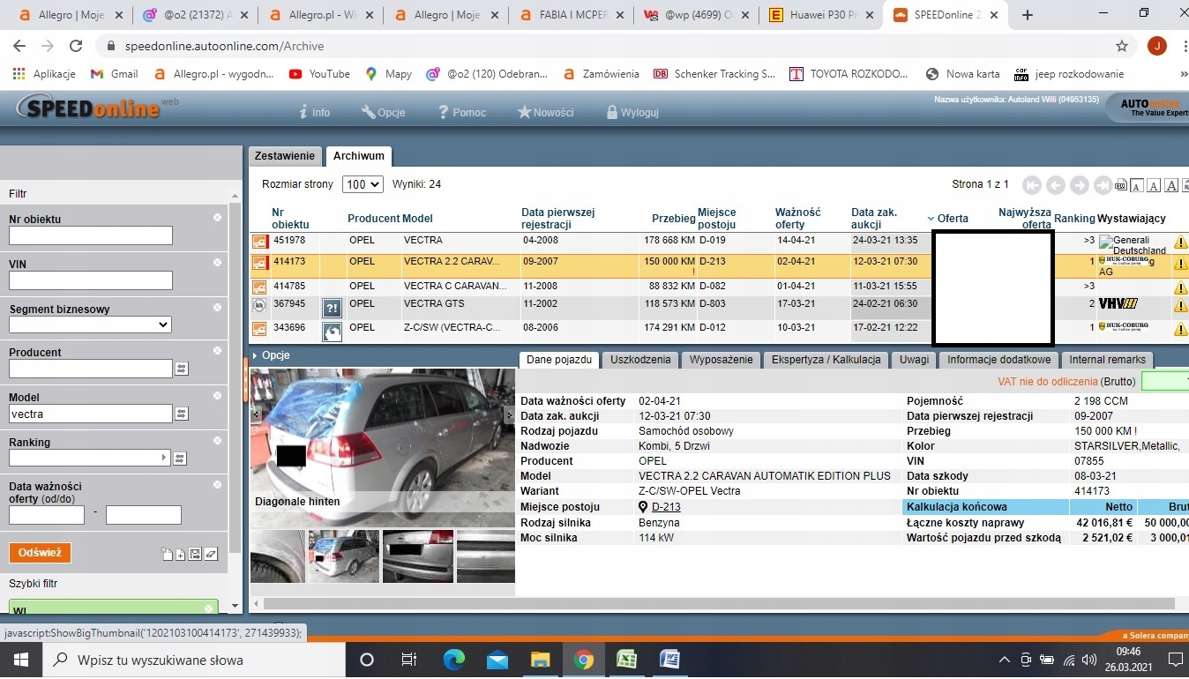Click the Model filter picker icon
The height and width of the screenshot is (679, 1189).
182,414
